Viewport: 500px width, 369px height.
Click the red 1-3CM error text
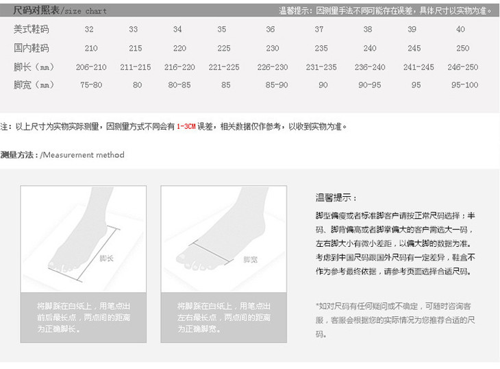(186, 127)
